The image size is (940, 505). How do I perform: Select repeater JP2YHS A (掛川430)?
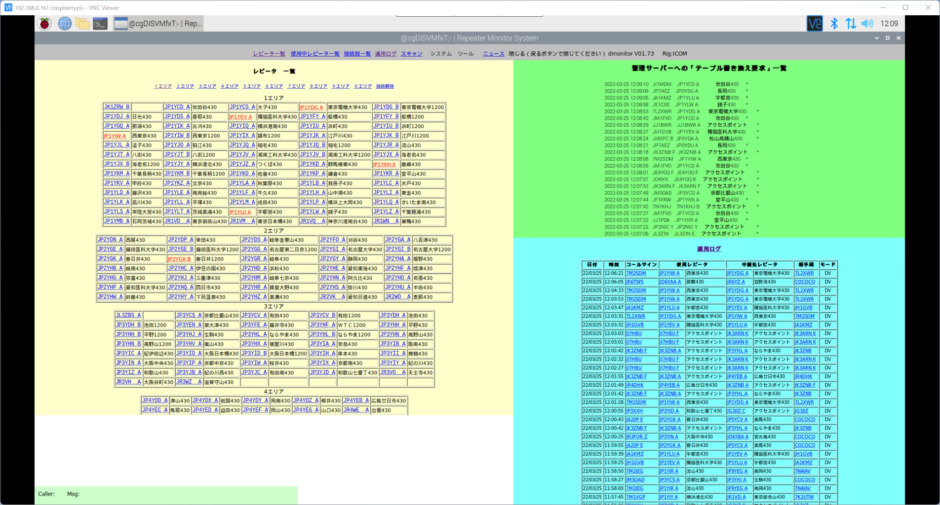[332, 287]
